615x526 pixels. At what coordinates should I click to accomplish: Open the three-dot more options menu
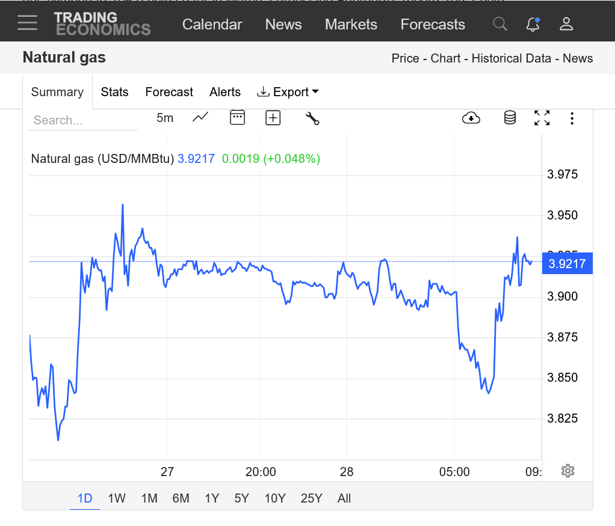click(572, 118)
